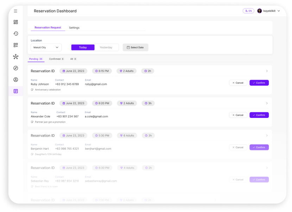Click the duration icon in Ruby Johnson's 2h chip
The width and height of the screenshot is (292, 212).
point(146,71)
